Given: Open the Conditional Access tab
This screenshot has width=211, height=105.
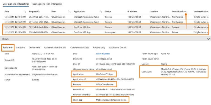Looking at the screenshot, I should point(79,47).
